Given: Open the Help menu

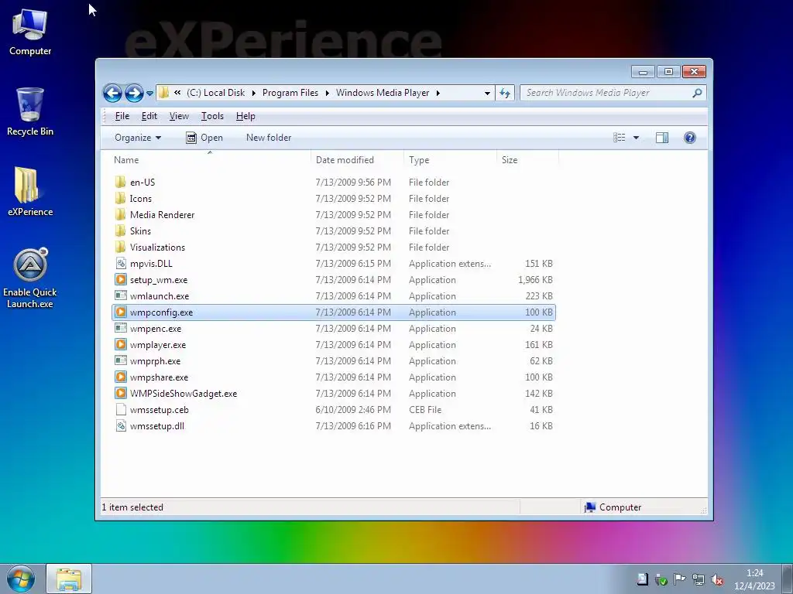Looking at the screenshot, I should pyautogui.click(x=245, y=116).
